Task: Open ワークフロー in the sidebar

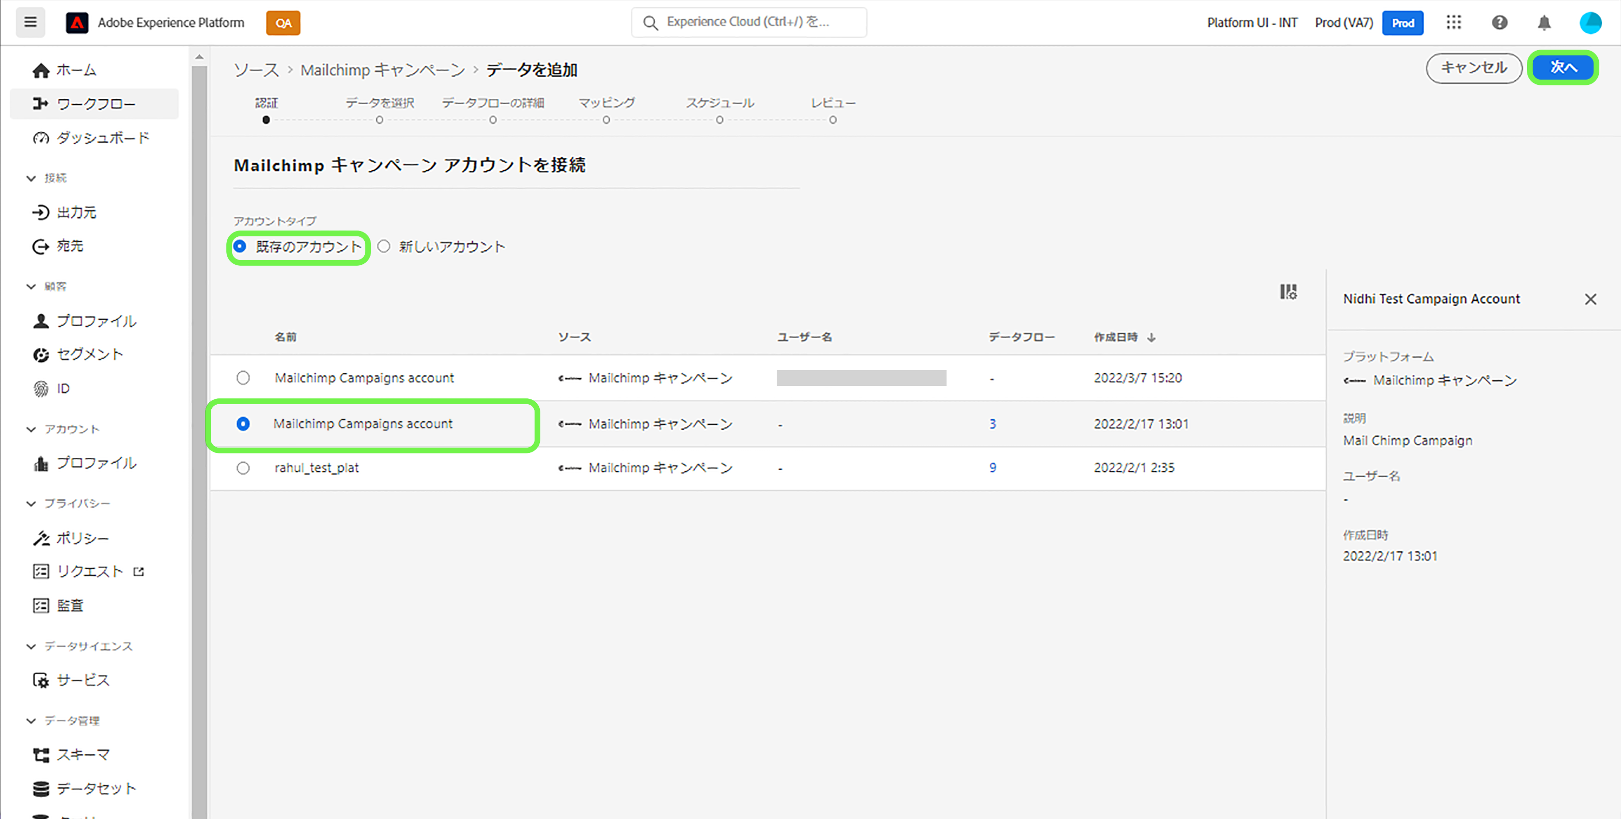Action: coord(95,104)
